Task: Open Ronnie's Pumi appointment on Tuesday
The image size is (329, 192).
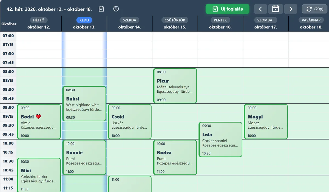Action: pyautogui.click(x=84, y=157)
